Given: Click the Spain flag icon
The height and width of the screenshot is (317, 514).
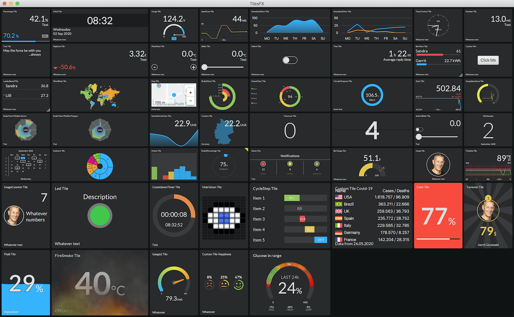Looking at the screenshot, I should coord(339,218).
